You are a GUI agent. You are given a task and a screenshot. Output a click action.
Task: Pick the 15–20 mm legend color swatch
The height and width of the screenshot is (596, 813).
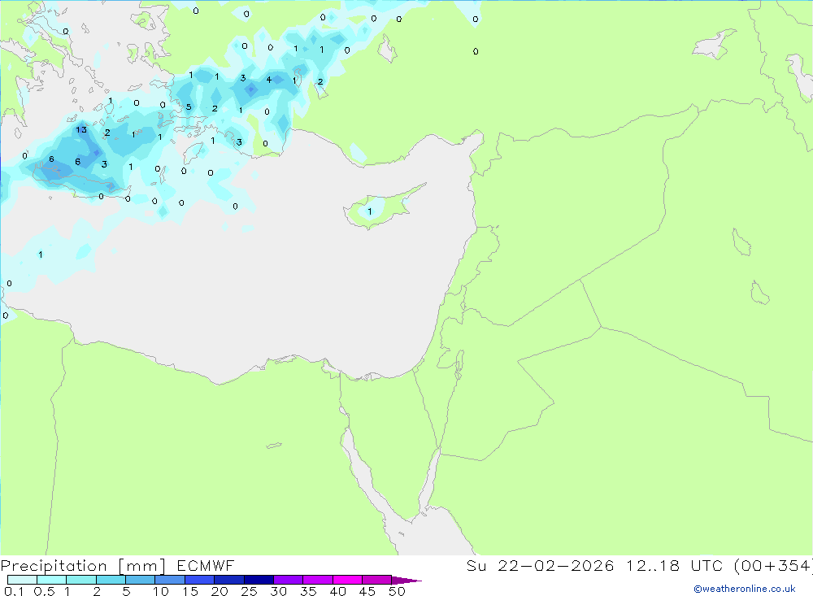(x=200, y=580)
